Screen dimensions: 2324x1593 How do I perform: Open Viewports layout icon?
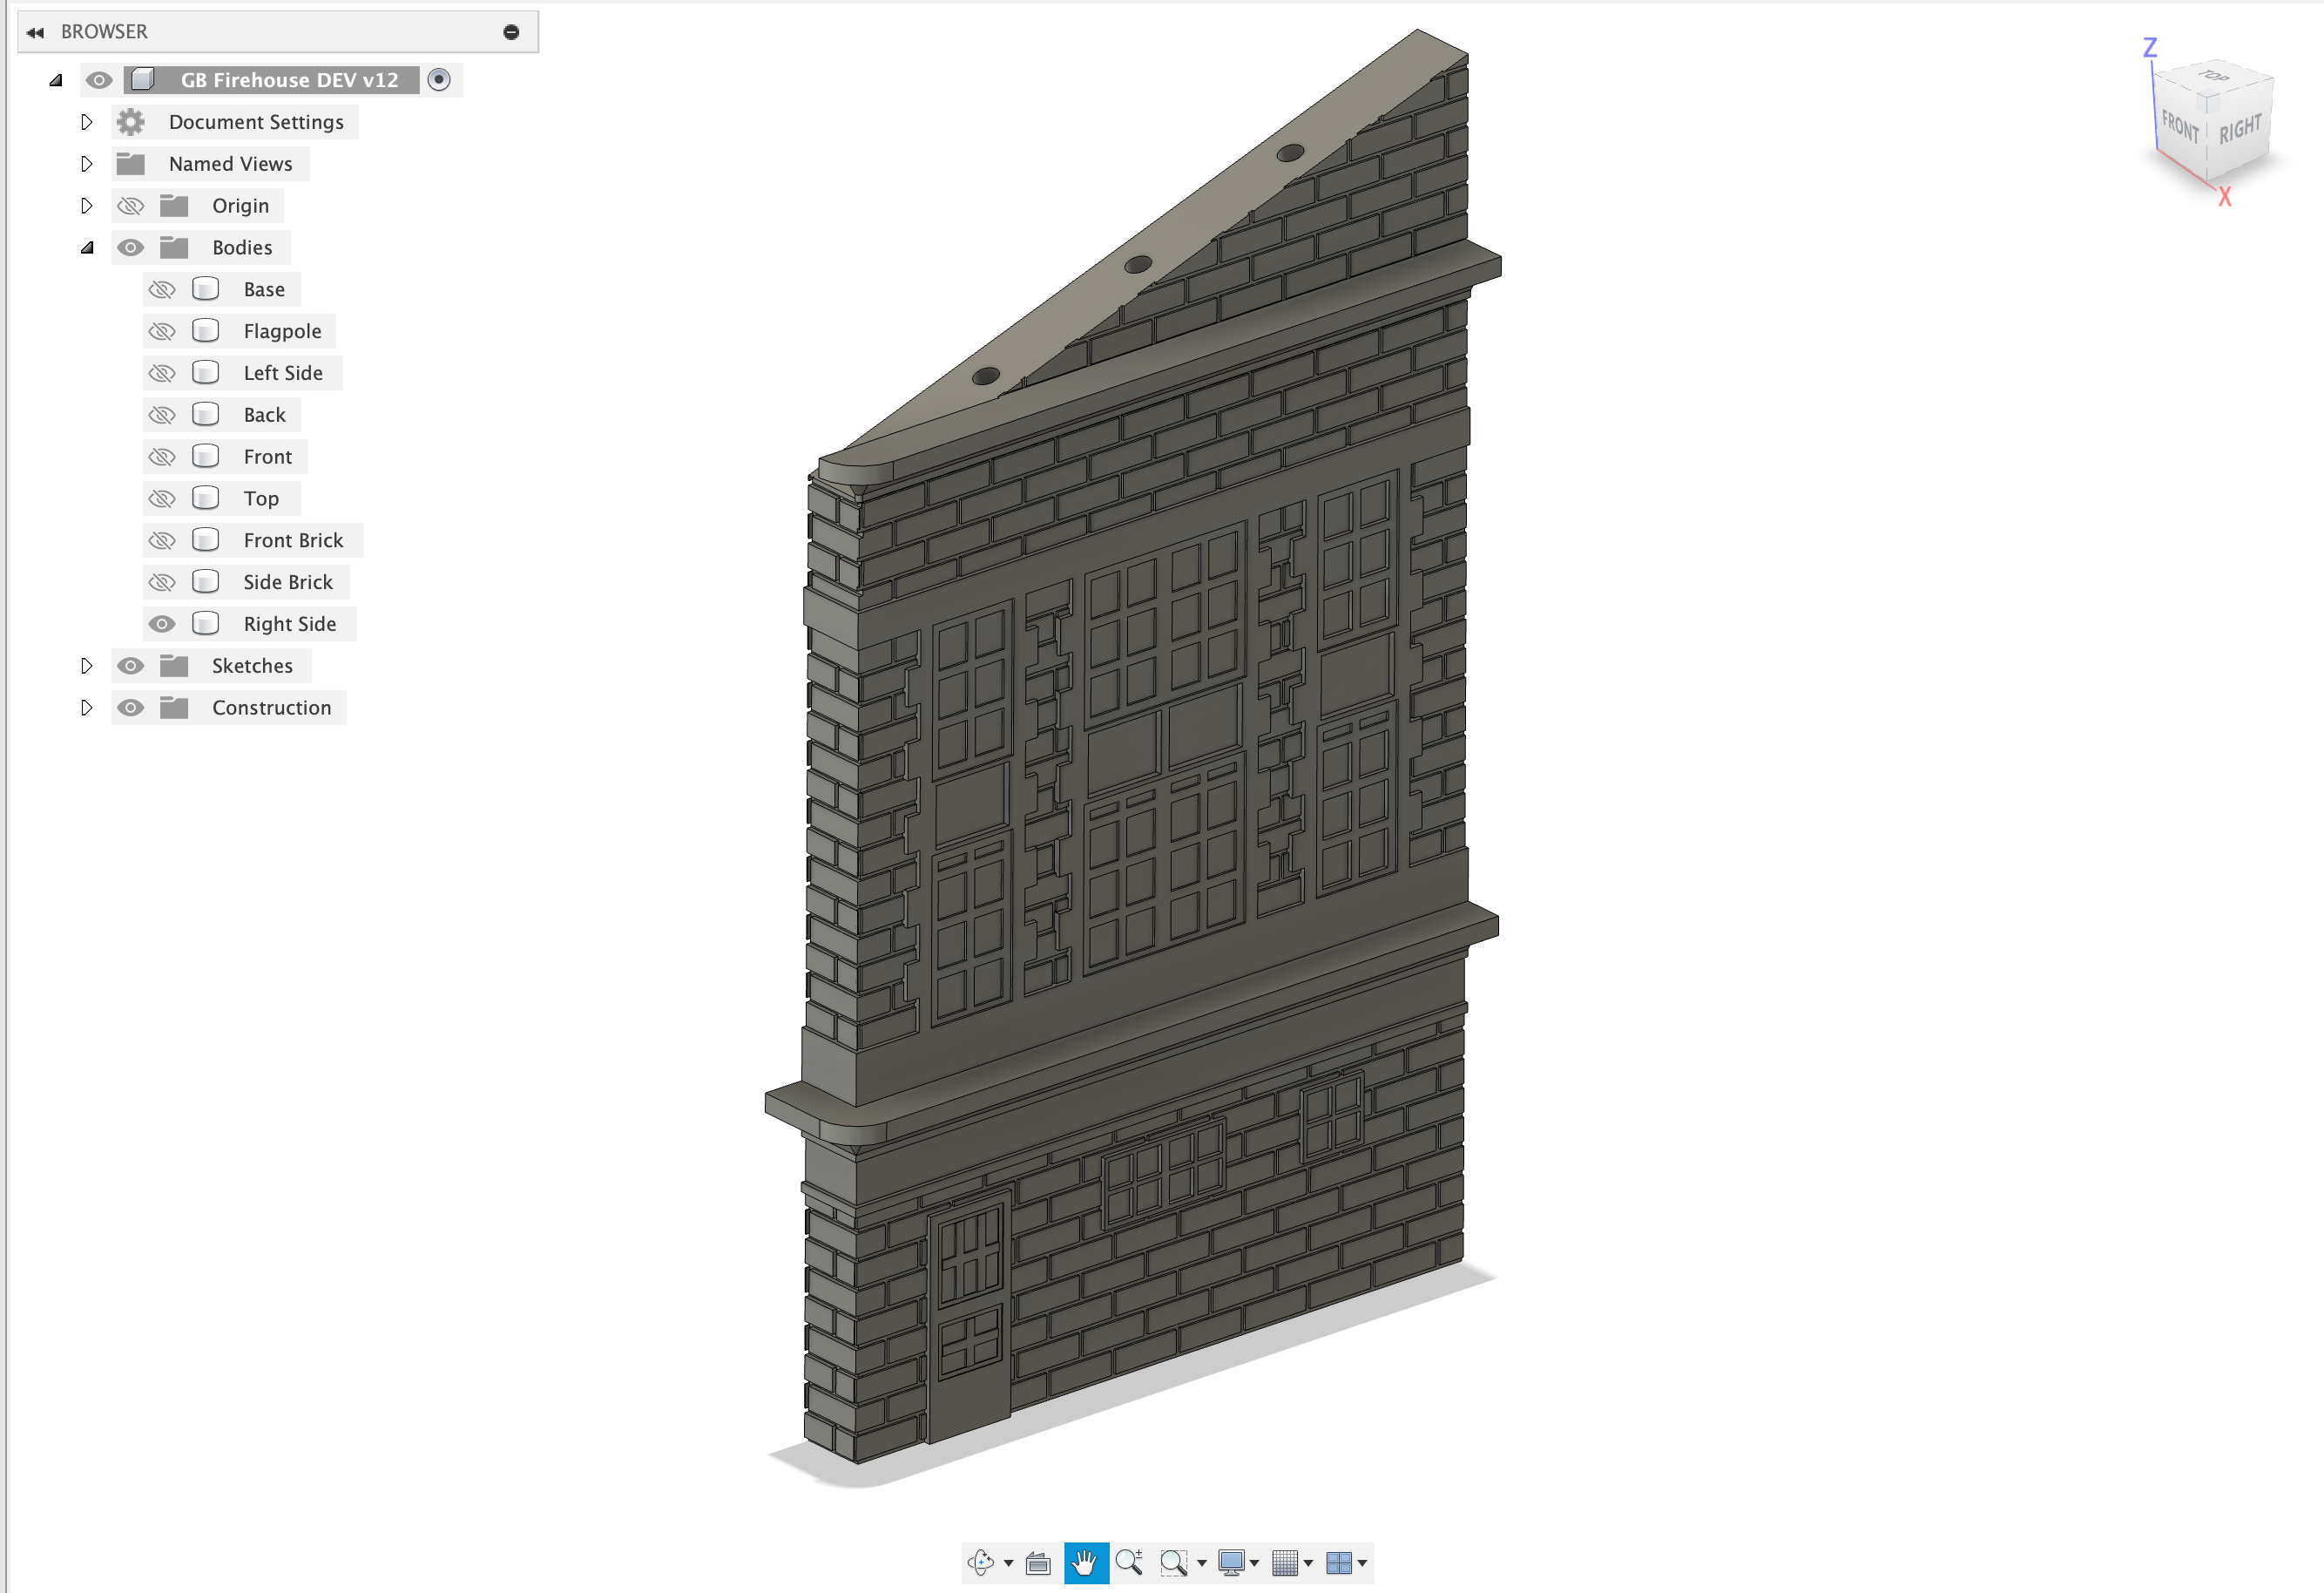(1338, 1562)
